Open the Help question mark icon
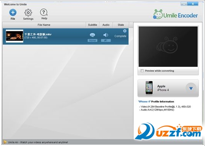205x146 pixels. [44, 13]
